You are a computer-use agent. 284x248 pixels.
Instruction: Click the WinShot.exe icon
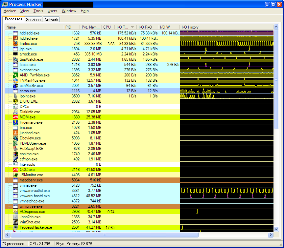tap(15, 222)
